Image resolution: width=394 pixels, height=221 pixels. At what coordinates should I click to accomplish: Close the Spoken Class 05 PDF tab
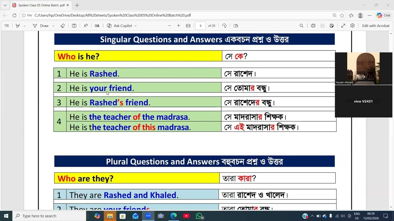coord(68,5)
